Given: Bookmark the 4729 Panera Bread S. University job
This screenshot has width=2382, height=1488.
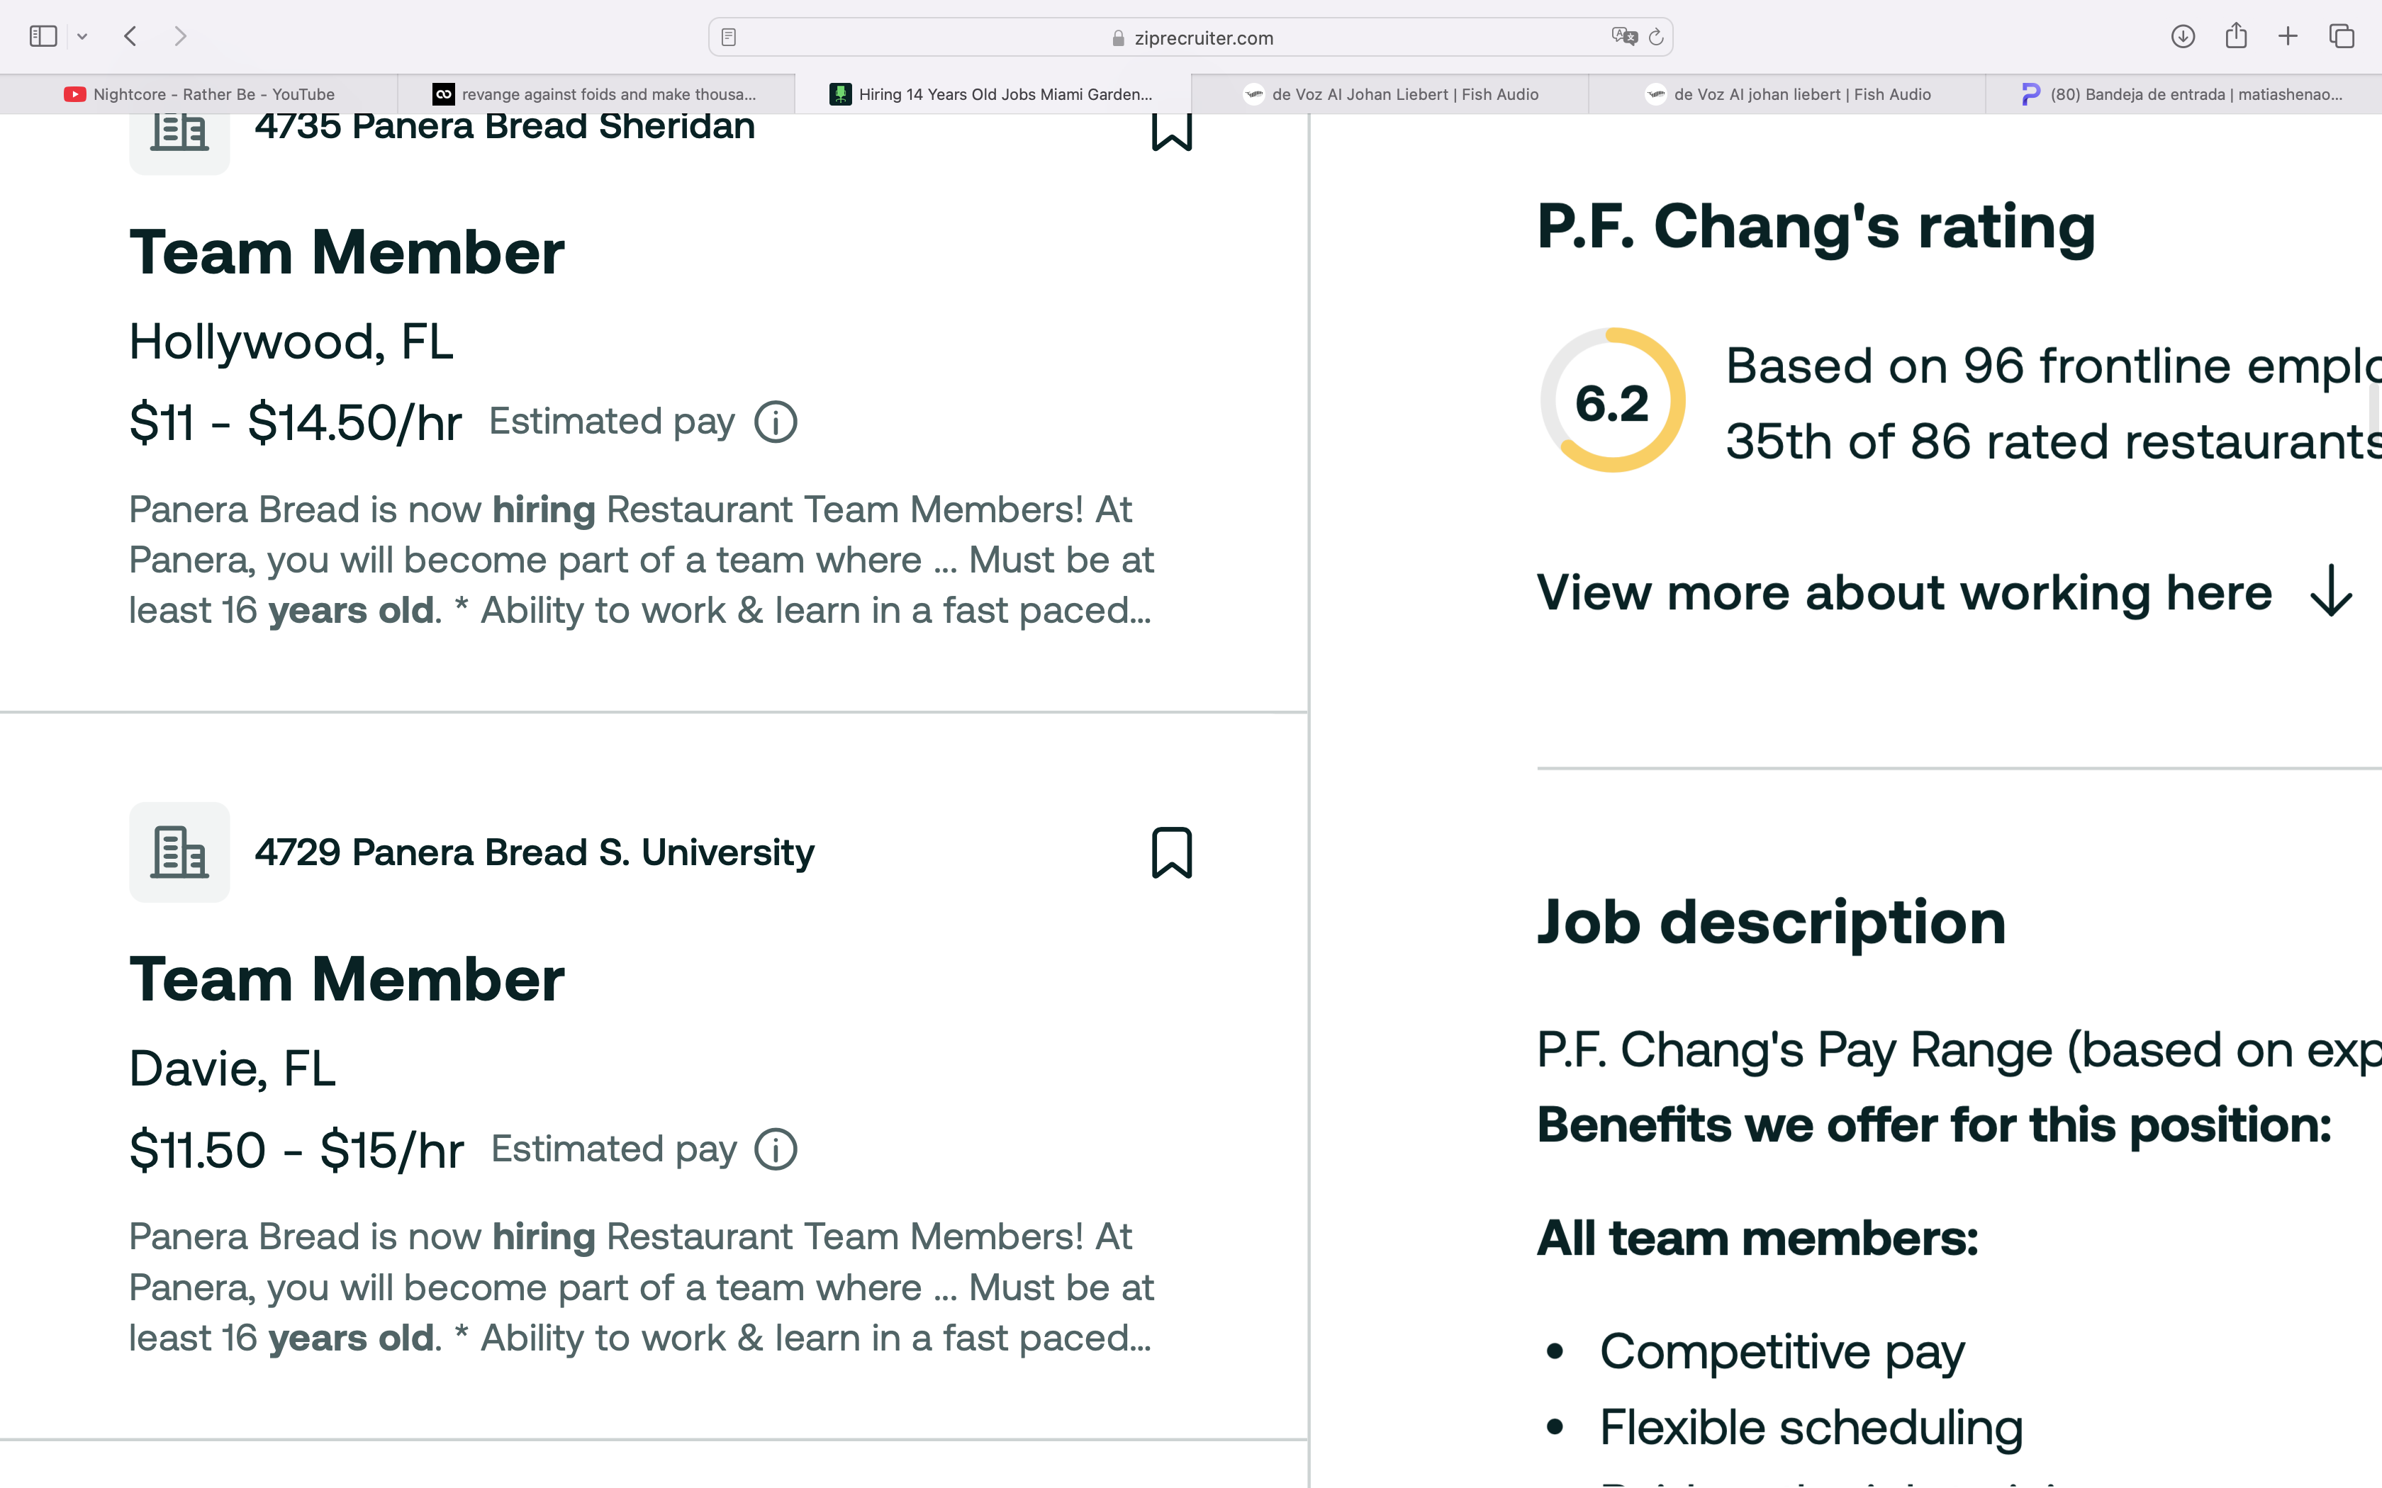Looking at the screenshot, I should tap(1171, 852).
